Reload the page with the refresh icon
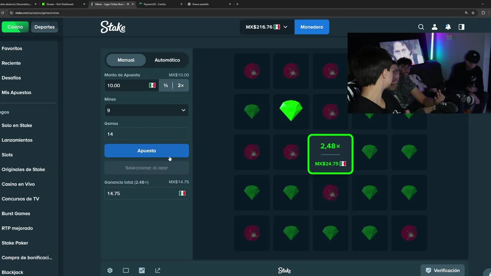The width and height of the screenshot is (491, 276). tap(3, 13)
